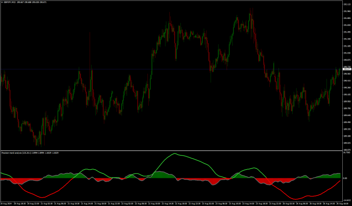Click the 192.115 top price scale label
Screen dimensions: 352x206
[x=347, y=4]
